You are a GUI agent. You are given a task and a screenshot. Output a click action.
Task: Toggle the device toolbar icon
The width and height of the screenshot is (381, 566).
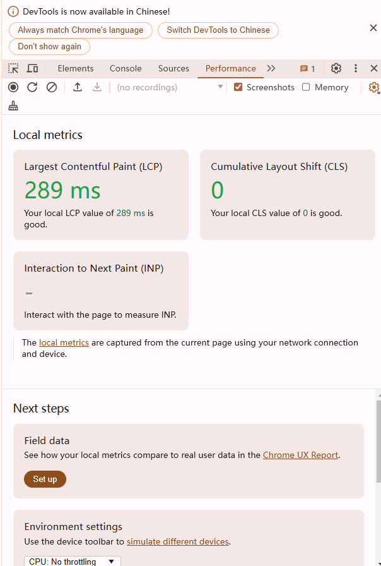(33, 68)
